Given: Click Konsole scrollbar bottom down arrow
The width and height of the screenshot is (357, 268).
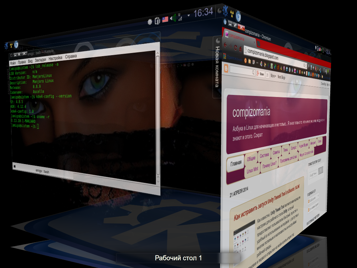Looking at the screenshot, I should click(x=158, y=181).
